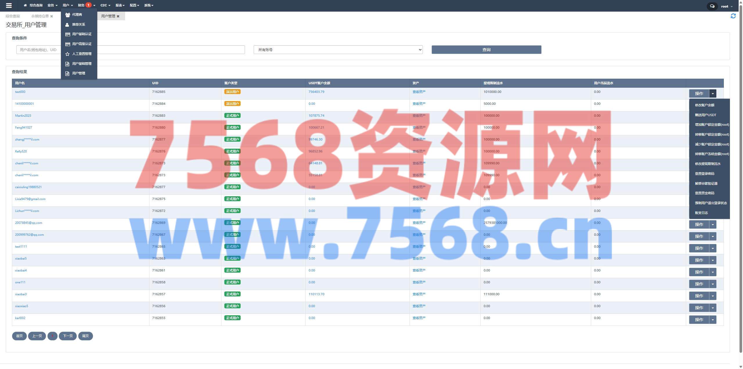Viewport: 743px width, 369px height.
Task: Close the 永续持仓单 tab with its X icon
Action: (x=52, y=16)
